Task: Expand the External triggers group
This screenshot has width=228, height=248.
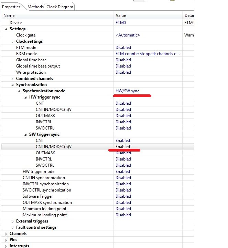Action: click(x=12, y=221)
